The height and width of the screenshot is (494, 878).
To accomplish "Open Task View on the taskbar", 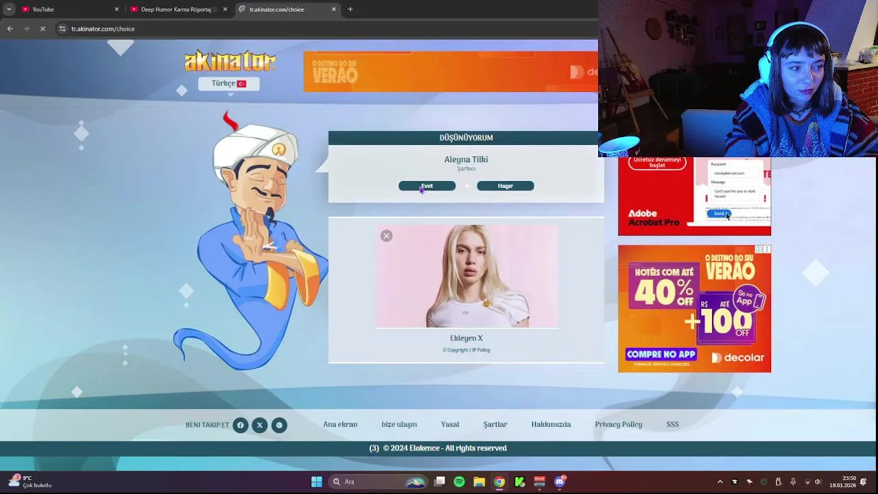I will tap(440, 482).
